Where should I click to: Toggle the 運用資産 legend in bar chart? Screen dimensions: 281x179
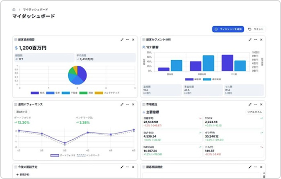212,79
